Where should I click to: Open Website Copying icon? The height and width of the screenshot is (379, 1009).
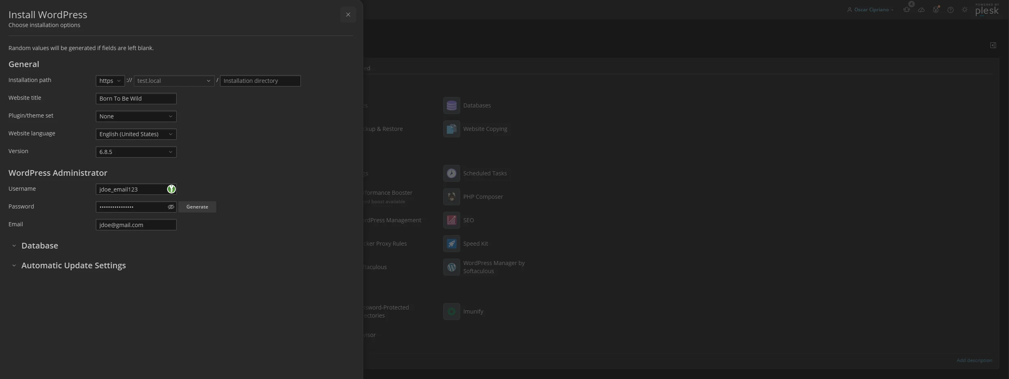tap(451, 129)
